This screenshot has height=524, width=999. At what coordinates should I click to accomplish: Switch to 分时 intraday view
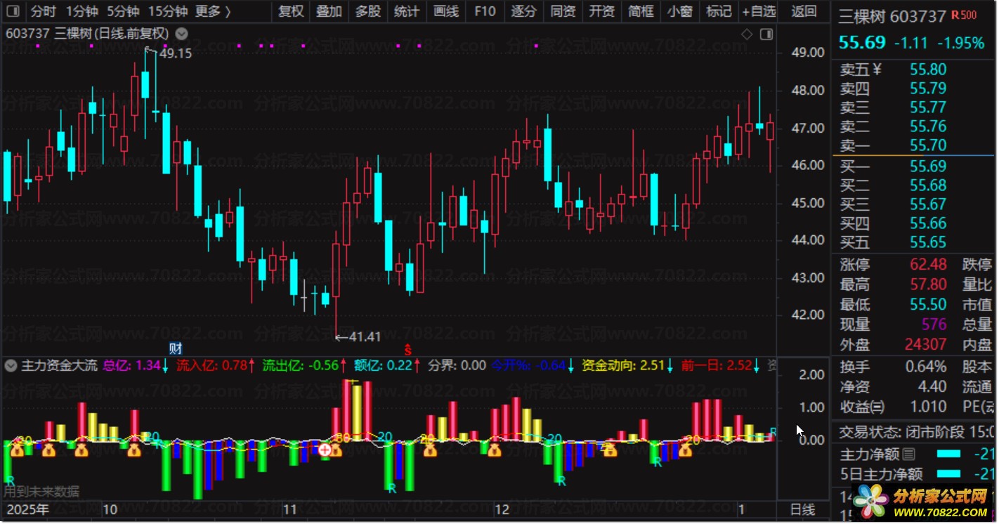(44, 11)
